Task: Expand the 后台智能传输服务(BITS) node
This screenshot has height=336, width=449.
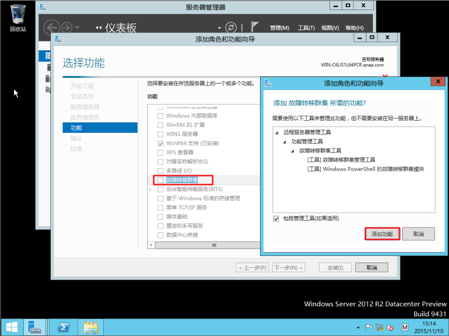Action: tap(151, 189)
